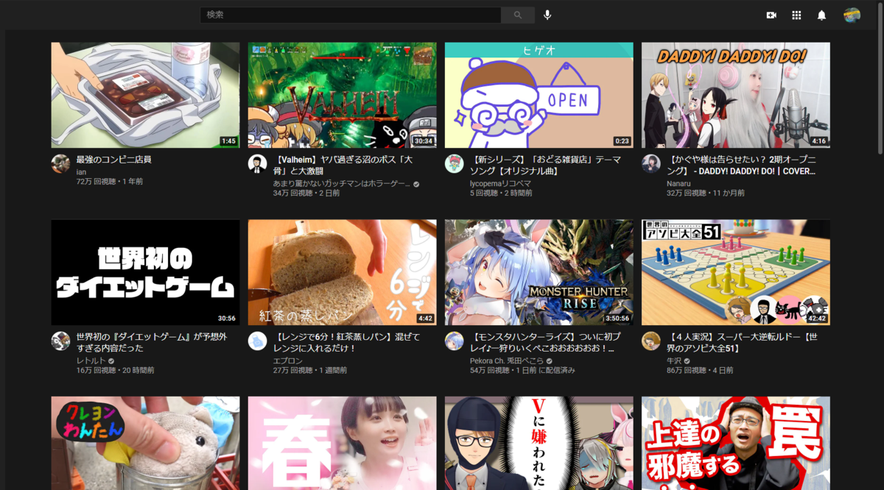The image size is (884, 490).
Task: Open the lycopemaリコペマ channel name
Action: tap(500, 183)
